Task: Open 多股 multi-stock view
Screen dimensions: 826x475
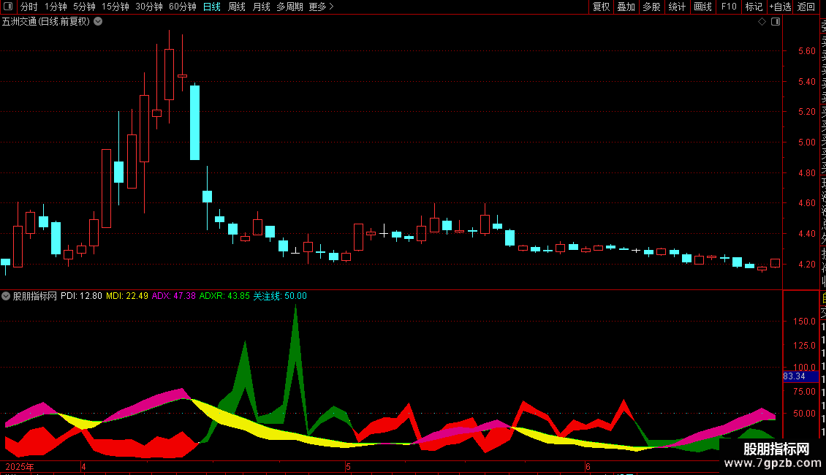Action: (x=651, y=7)
